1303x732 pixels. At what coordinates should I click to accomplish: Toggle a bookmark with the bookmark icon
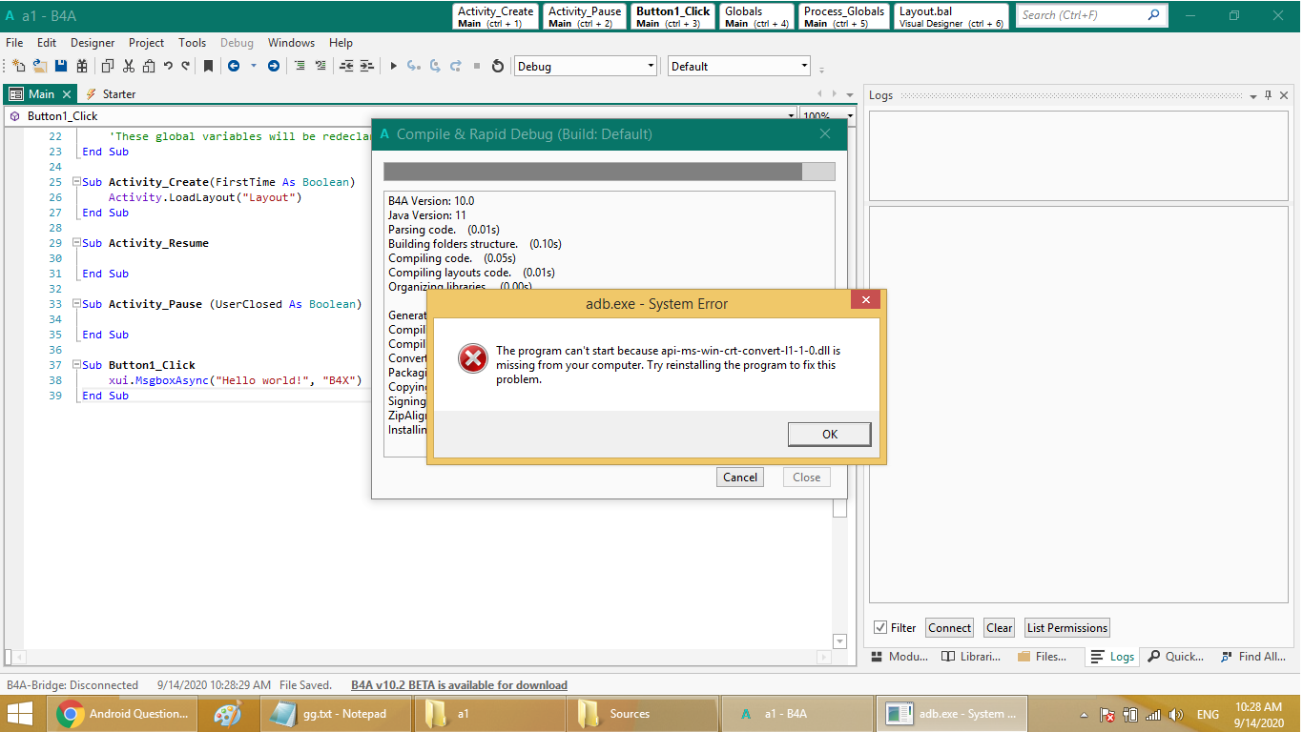[208, 66]
